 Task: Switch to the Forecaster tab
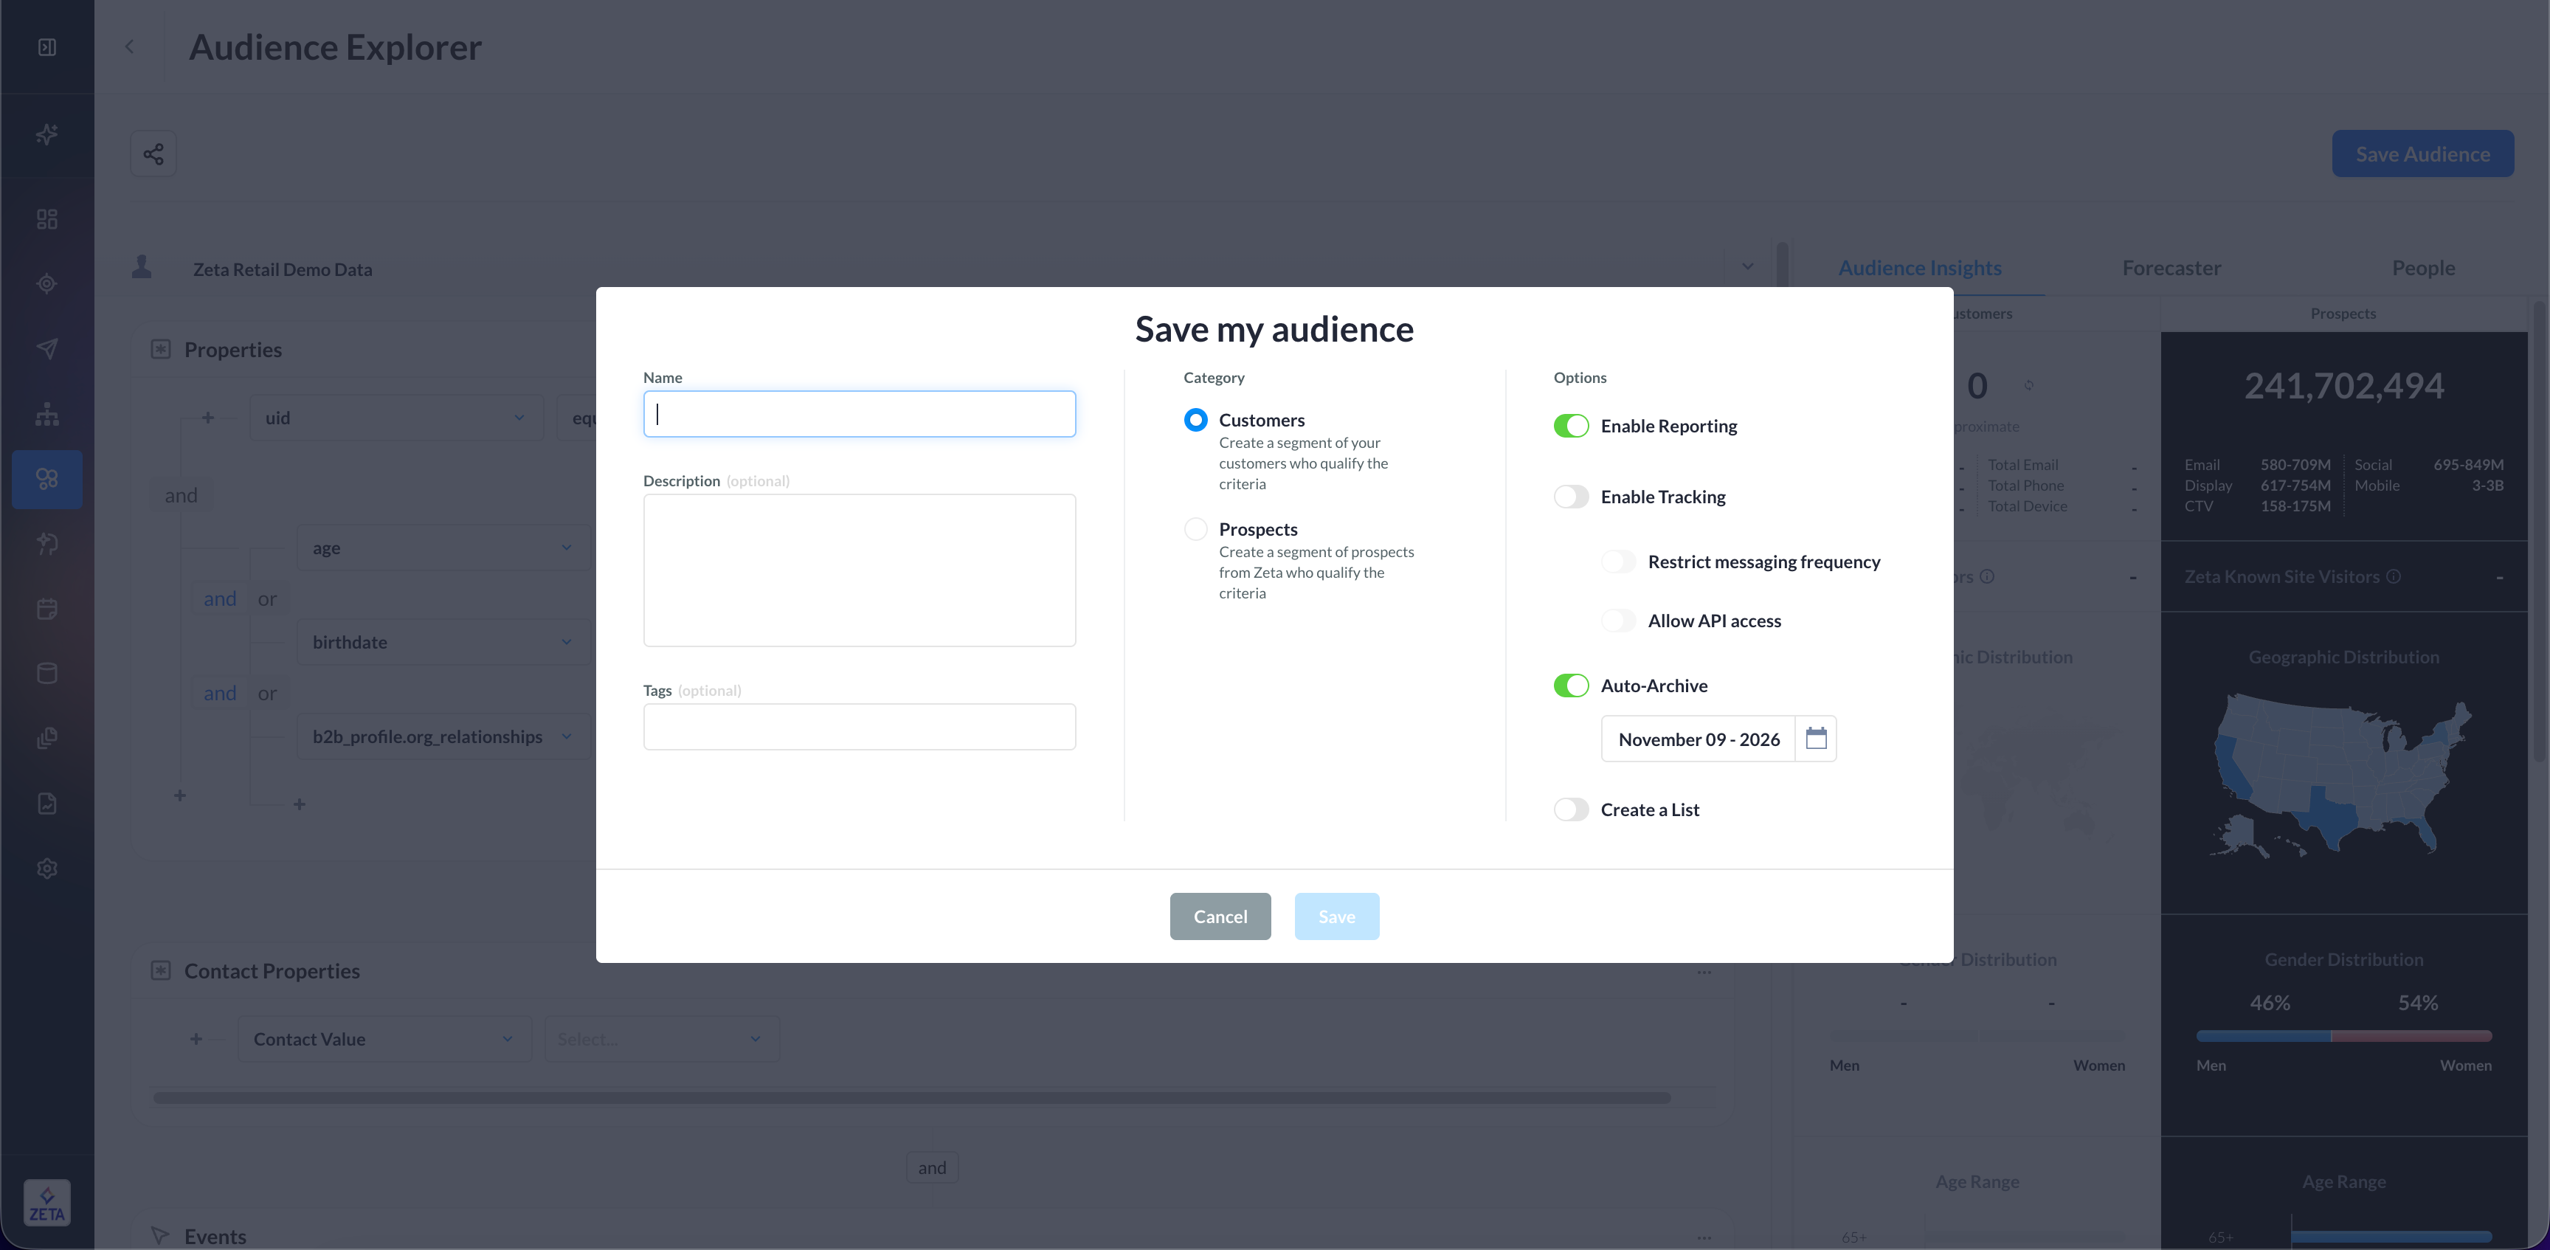(x=2172, y=267)
